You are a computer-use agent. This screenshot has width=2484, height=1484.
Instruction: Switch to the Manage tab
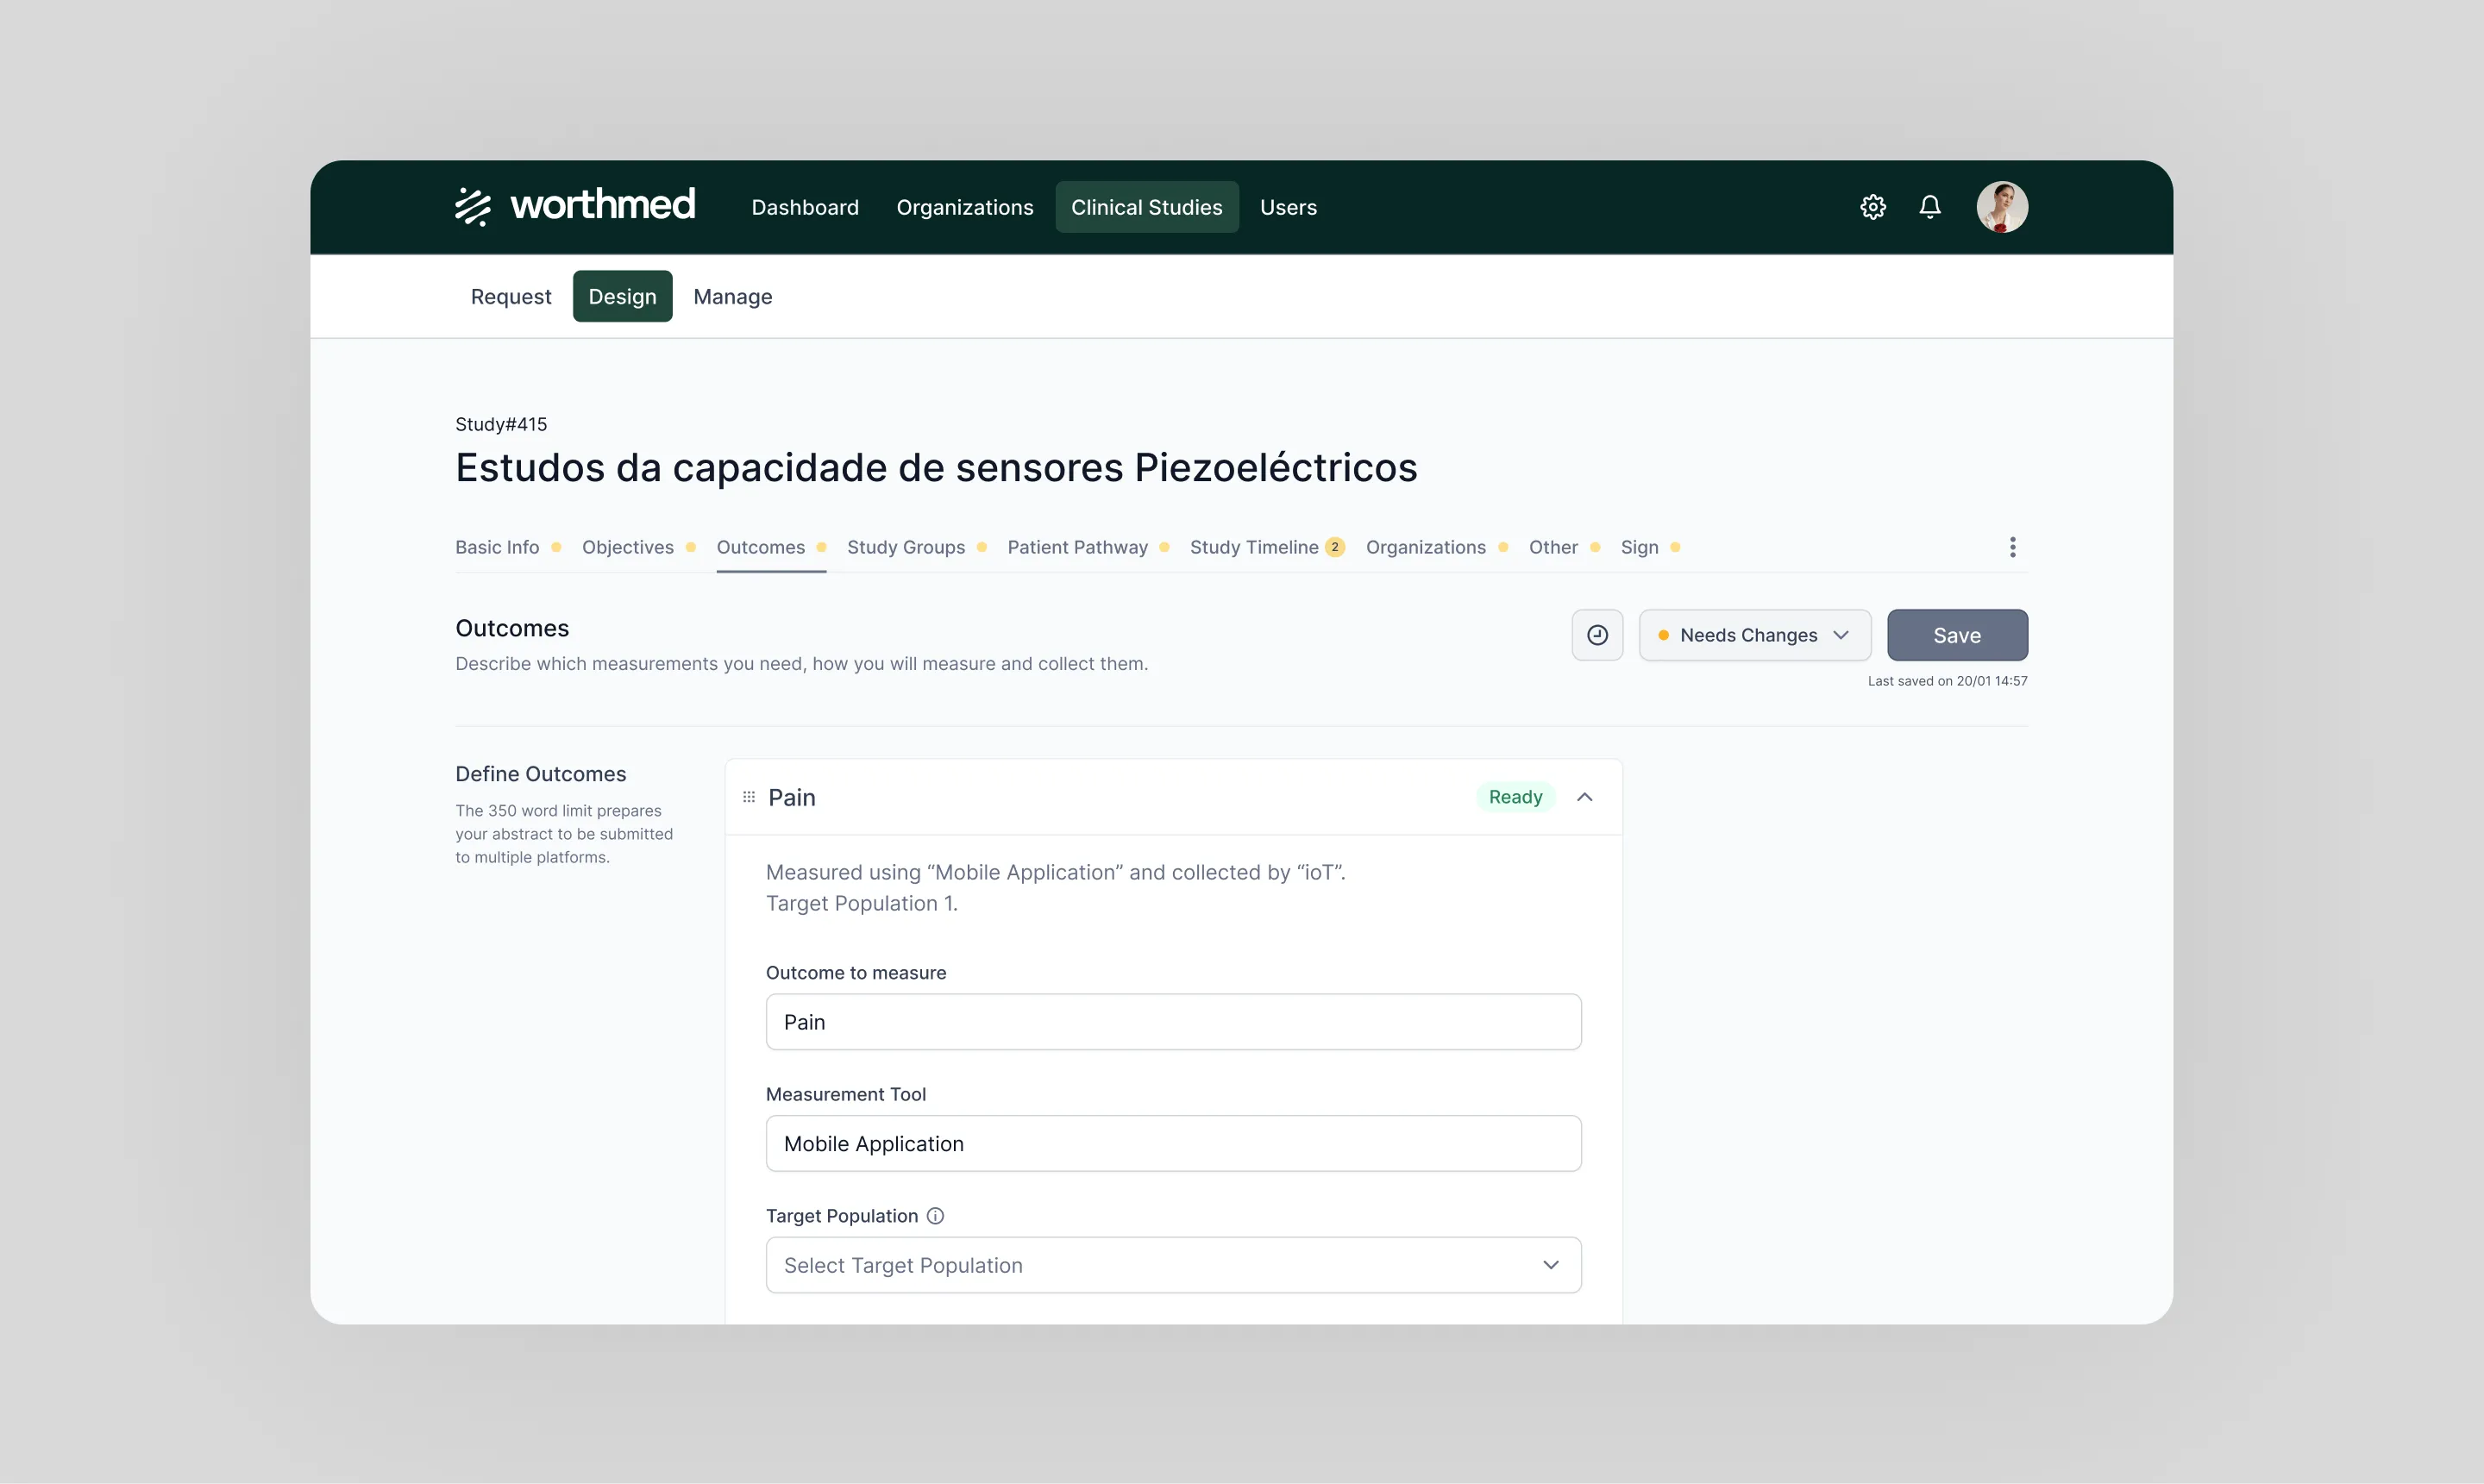733,296
